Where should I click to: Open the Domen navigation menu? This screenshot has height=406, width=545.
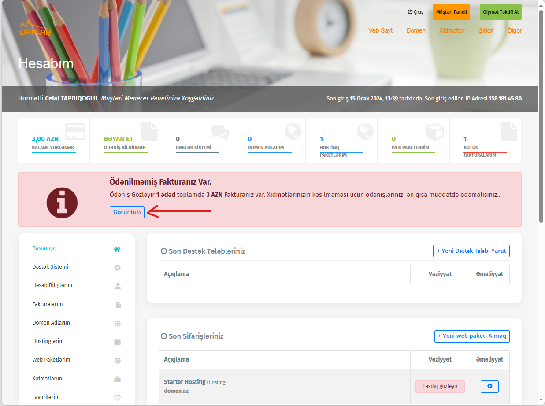coord(415,30)
